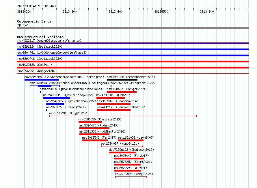Open nsv4442172 (GenomeinaBottle) label
Screen dimensions: 257x188
121,107
